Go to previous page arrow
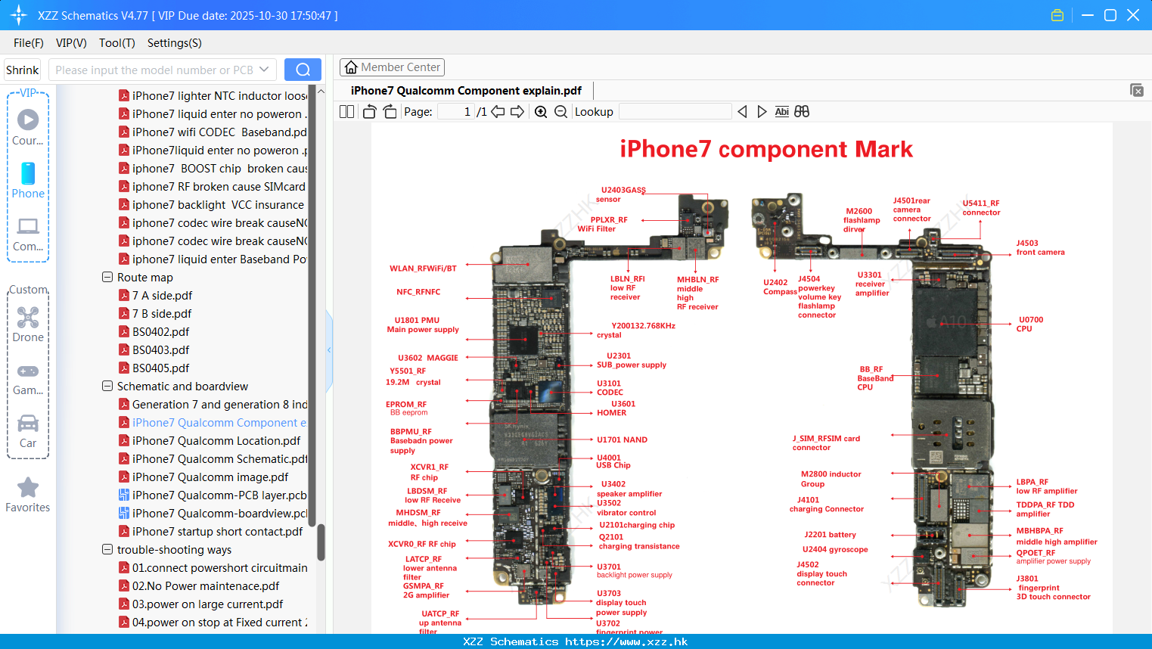The width and height of the screenshot is (1152, 649). click(498, 111)
